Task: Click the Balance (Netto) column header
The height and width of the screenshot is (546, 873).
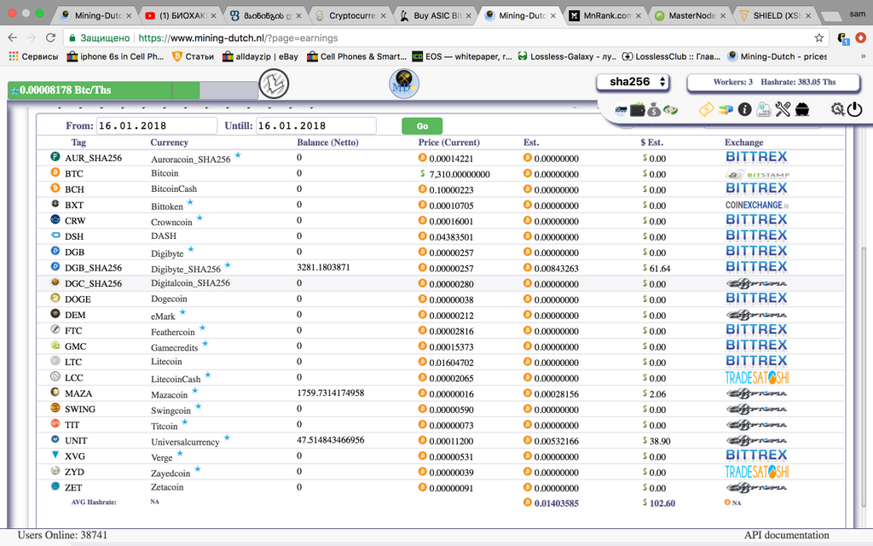Action: [x=327, y=142]
